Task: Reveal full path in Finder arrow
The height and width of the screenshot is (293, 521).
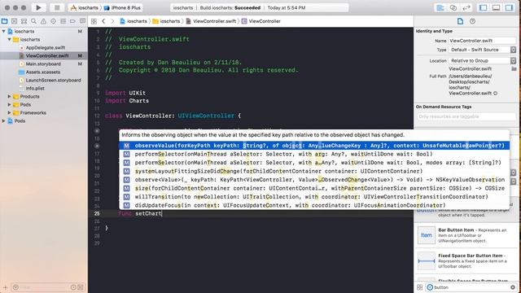Action: 496,94
